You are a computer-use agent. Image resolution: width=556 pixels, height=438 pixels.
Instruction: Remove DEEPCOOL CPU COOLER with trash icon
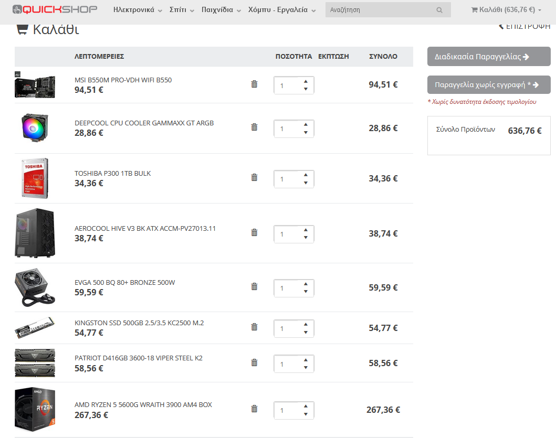pos(254,127)
